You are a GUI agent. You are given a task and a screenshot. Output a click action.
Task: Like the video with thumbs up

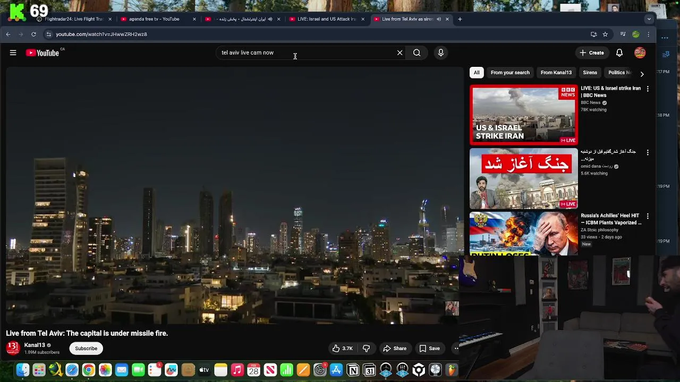pyautogui.click(x=343, y=349)
